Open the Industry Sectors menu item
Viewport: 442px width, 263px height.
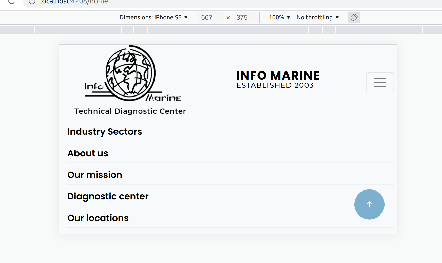[105, 132]
